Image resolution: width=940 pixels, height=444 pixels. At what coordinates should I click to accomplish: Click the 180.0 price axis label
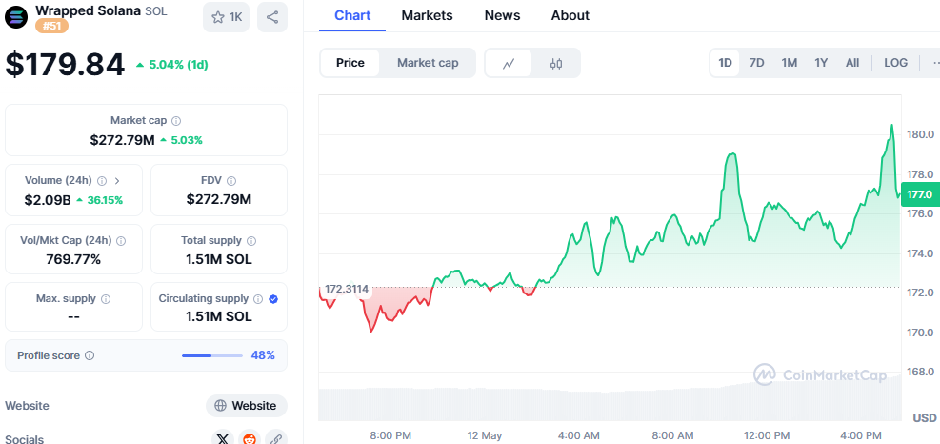point(921,134)
